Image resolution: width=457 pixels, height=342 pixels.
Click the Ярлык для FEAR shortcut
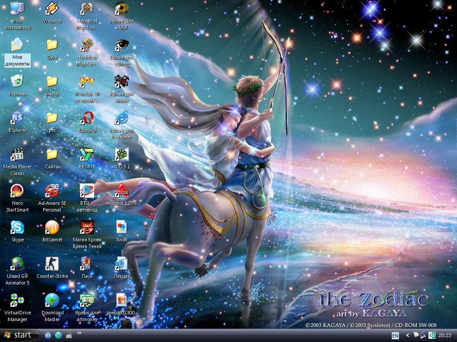pyautogui.click(x=121, y=16)
